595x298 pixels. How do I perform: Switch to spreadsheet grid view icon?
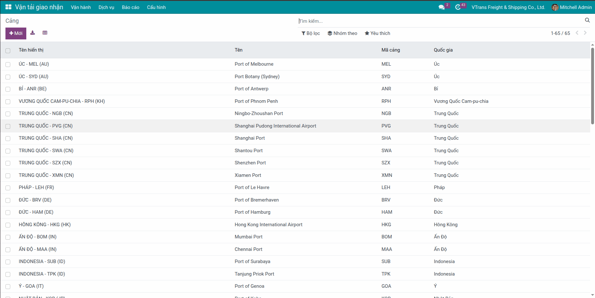click(45, 33)
